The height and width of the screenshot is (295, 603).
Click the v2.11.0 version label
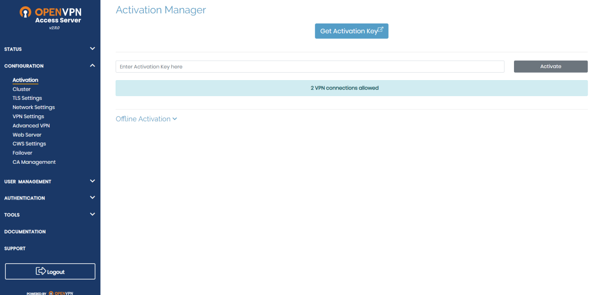pyautogui.click(x=54, y=28)
